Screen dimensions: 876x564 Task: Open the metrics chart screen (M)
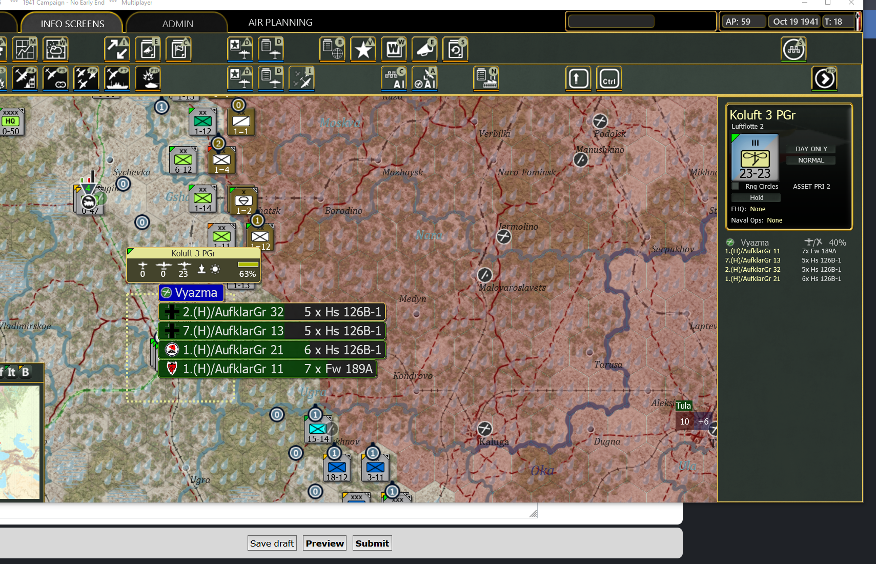click(x=25, y=49)
